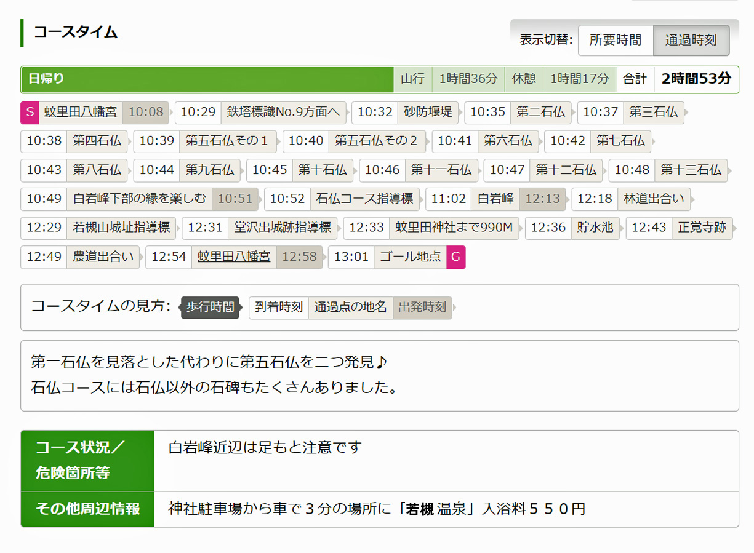
Task: Open the 蚊里田八幡宮 link at 12:54
Action: pos(234,257)
